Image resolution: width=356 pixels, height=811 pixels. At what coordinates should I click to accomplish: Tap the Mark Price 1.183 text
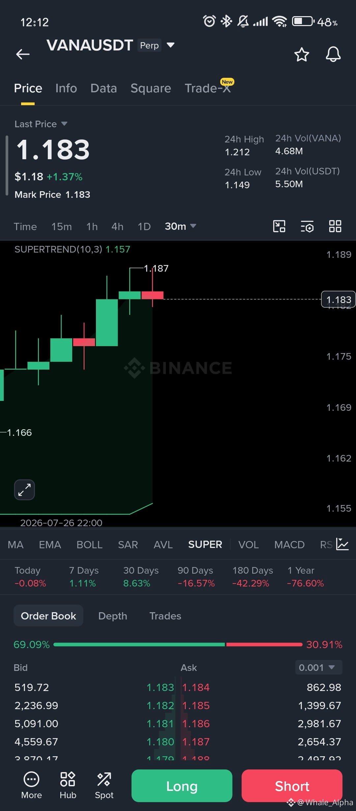pos(52,195)
